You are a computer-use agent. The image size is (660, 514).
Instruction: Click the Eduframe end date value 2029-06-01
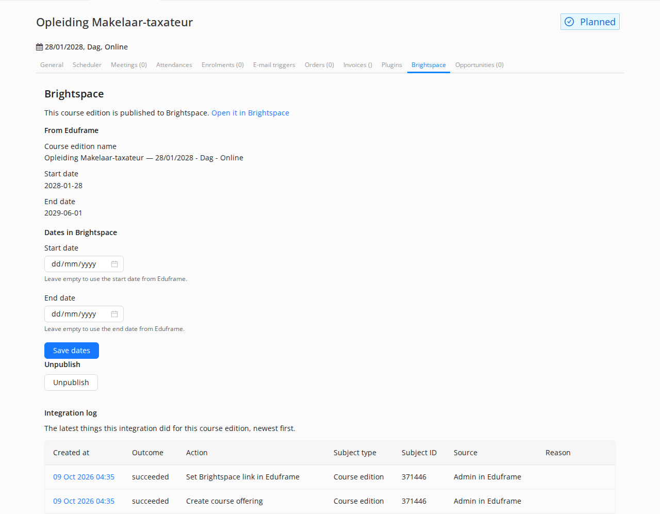(63, 213)
